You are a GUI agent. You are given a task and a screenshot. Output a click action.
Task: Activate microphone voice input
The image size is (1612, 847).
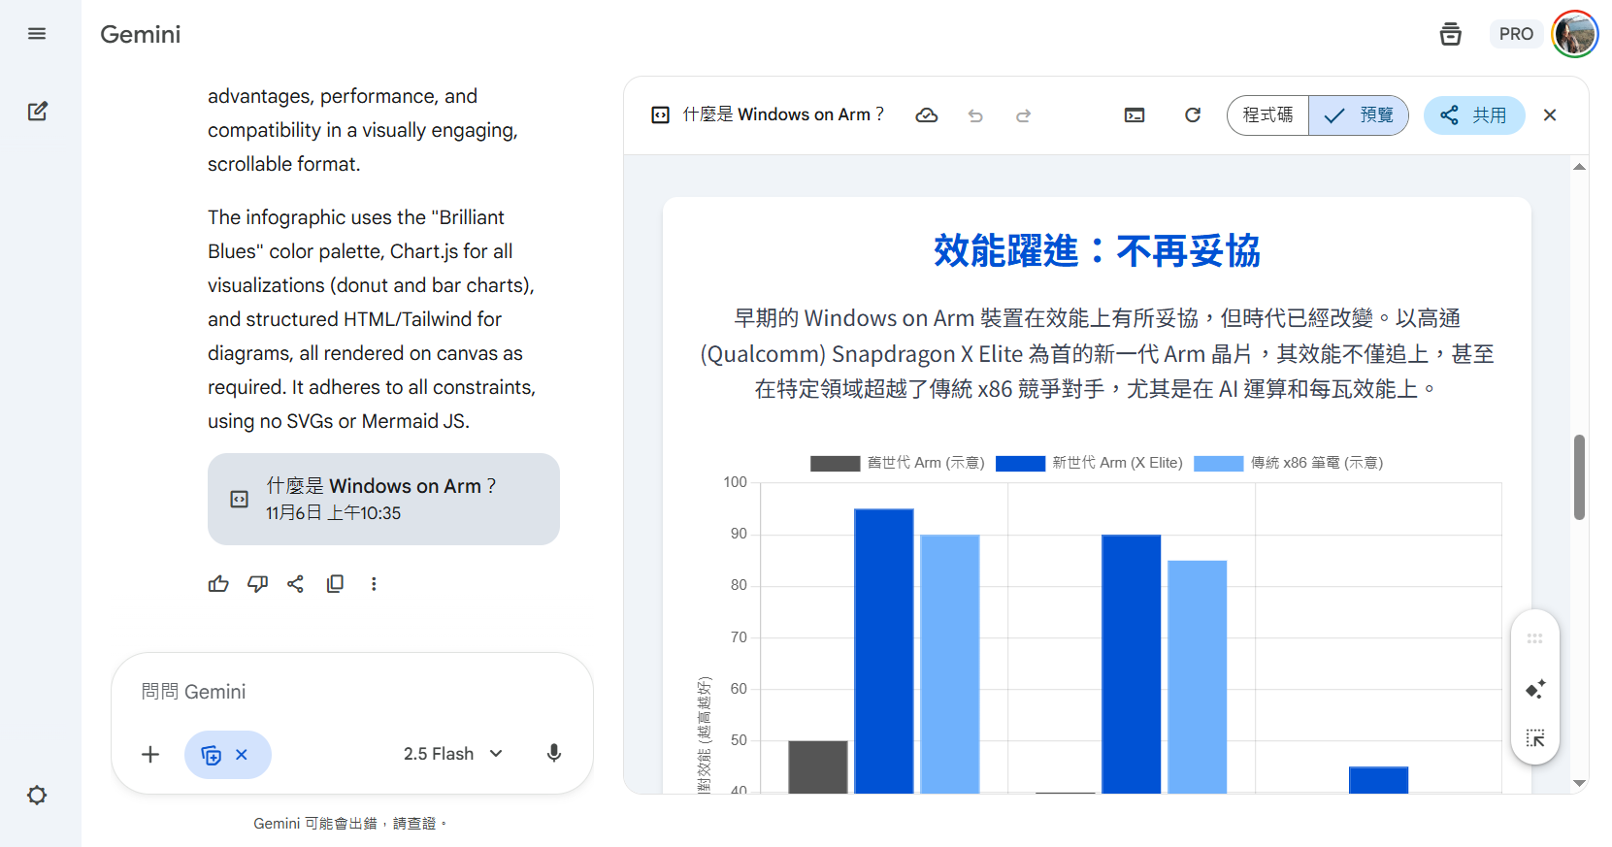coord(554,754)
